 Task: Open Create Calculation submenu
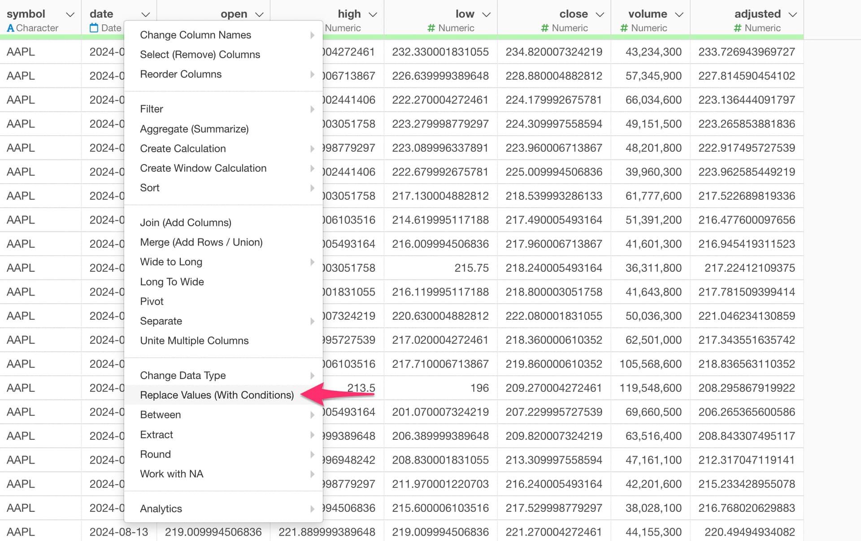[x=223, y=149]
